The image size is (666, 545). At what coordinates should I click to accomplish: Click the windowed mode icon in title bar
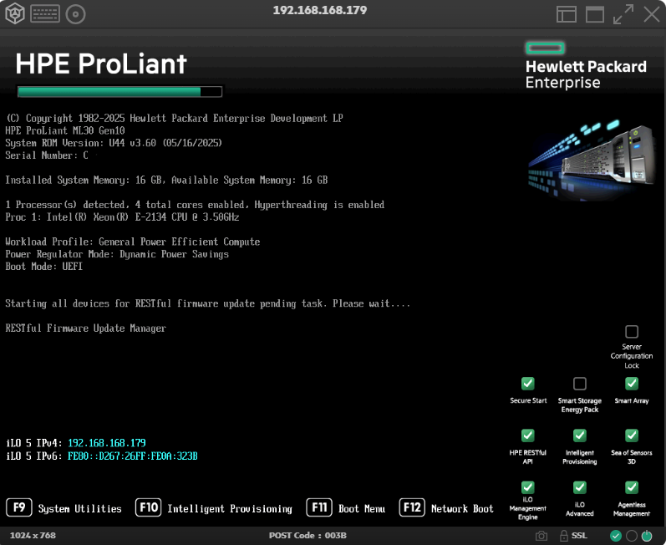(595, 14)
